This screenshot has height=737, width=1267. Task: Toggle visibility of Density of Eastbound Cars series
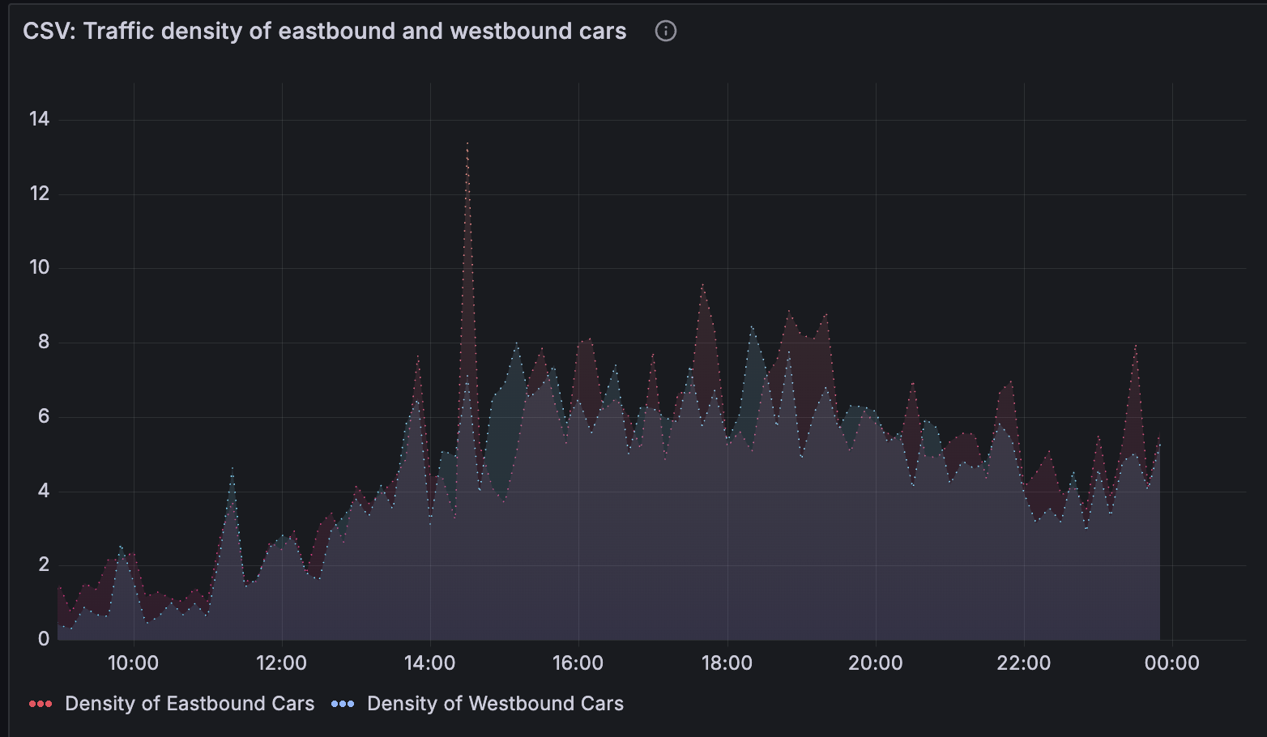tap(190, 703)
